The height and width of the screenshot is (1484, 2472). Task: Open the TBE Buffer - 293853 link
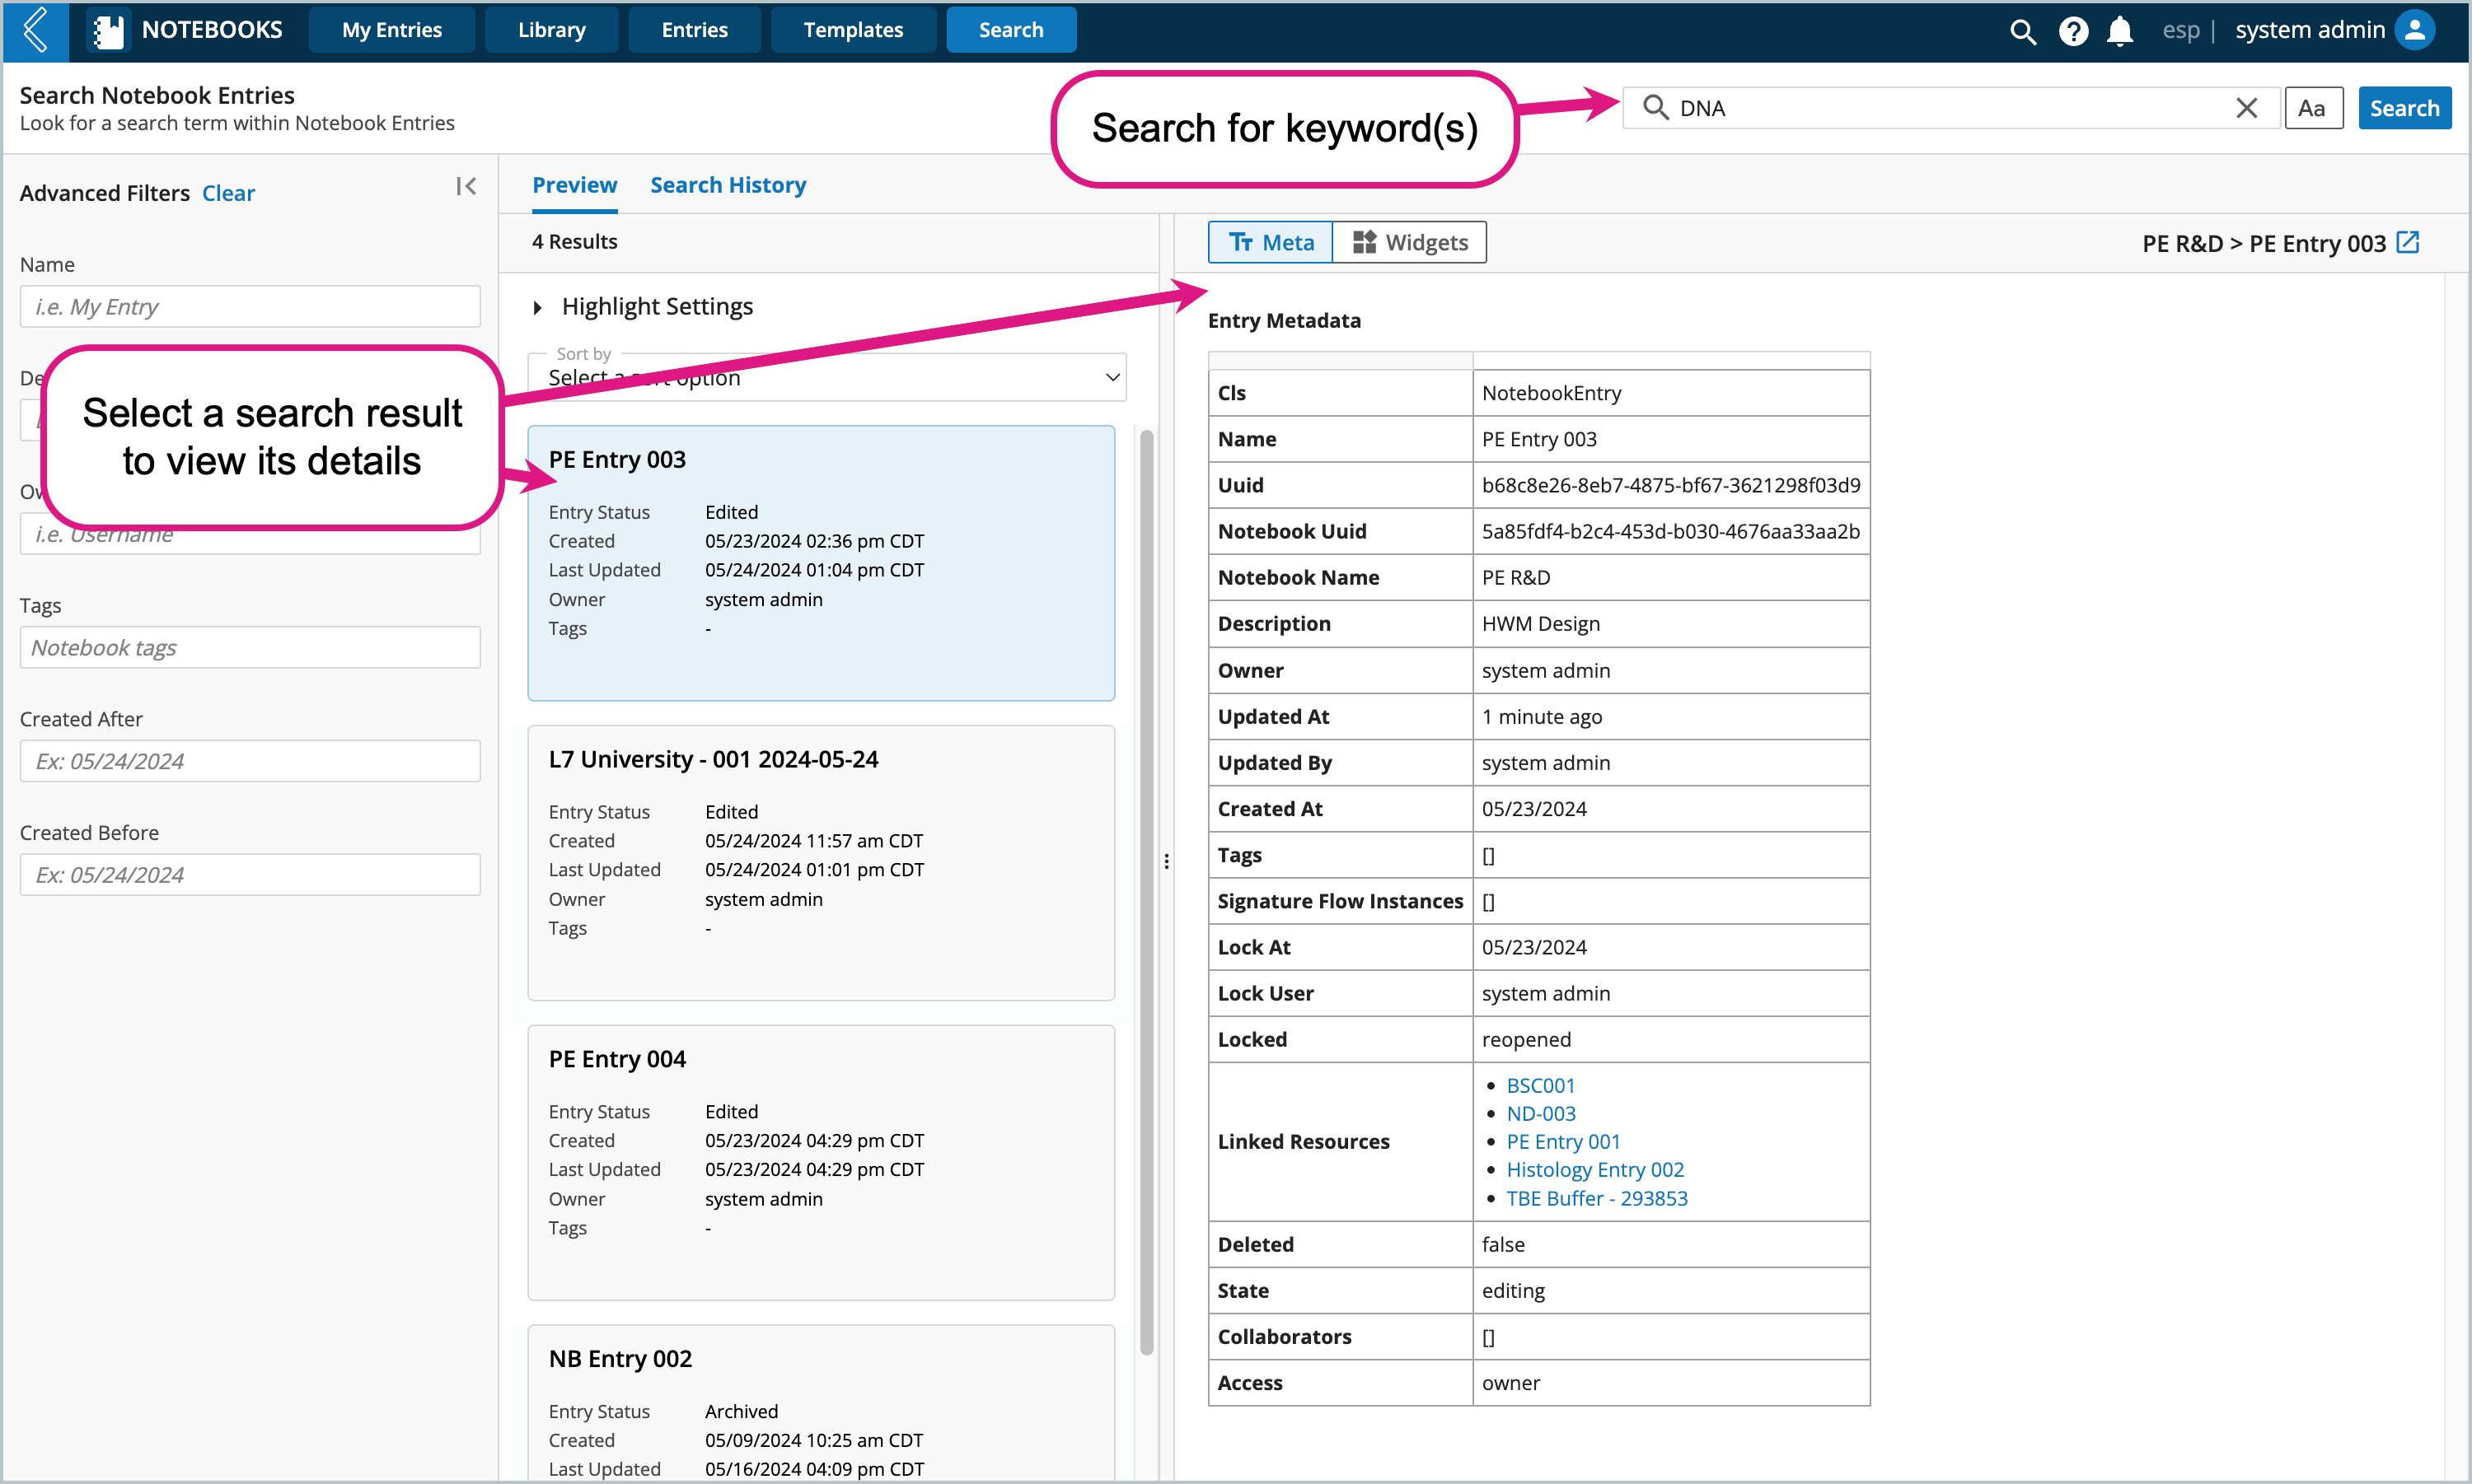[x=1597, y=1198]
